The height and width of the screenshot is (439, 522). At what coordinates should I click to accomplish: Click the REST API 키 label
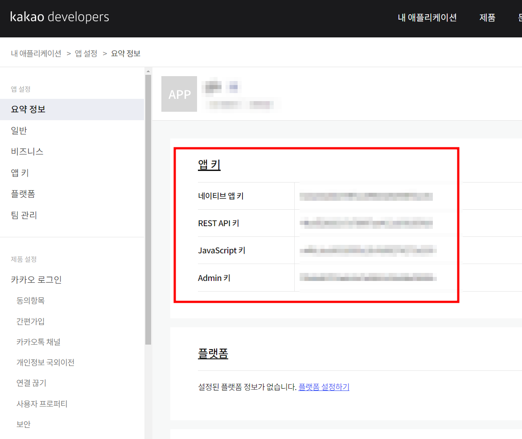coord(218,224)
